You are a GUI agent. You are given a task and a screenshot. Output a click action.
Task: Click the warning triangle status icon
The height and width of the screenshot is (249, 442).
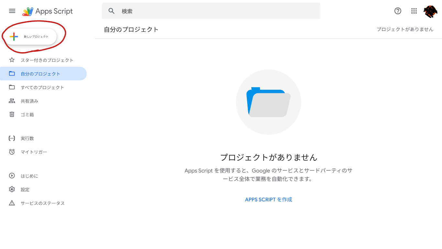[12, 203]
